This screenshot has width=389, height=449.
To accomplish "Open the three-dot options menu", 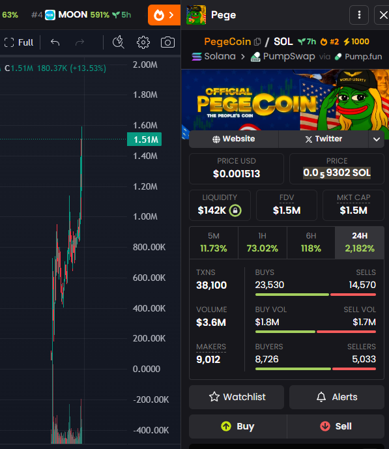I will tap(359, 15).
